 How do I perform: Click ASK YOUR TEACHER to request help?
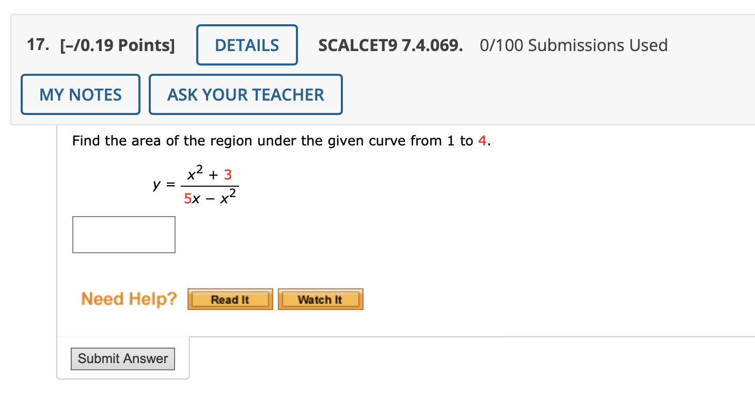coord(245,94)
